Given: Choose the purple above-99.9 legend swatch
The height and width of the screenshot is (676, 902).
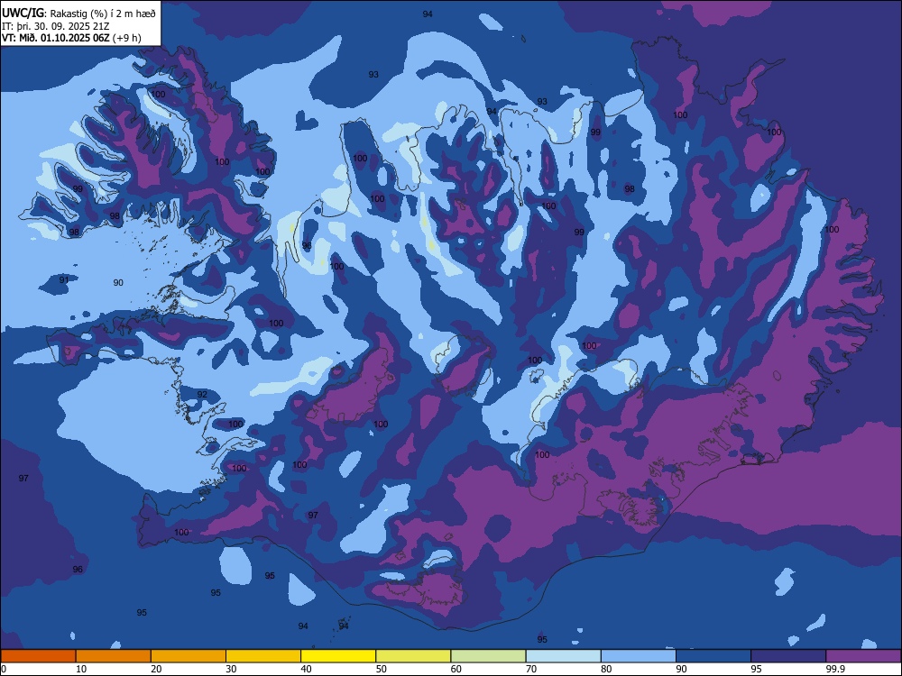Looking at the screenshot, I should point(863,656).
